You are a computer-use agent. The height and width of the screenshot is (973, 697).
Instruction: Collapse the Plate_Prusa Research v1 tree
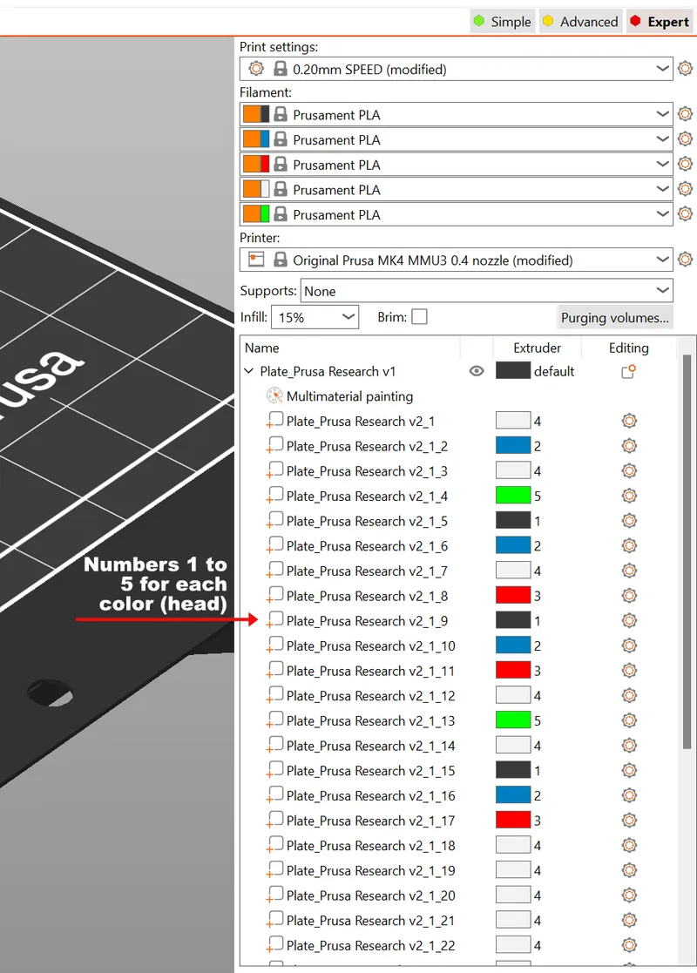pyautogui.click(x=249, y=371)
